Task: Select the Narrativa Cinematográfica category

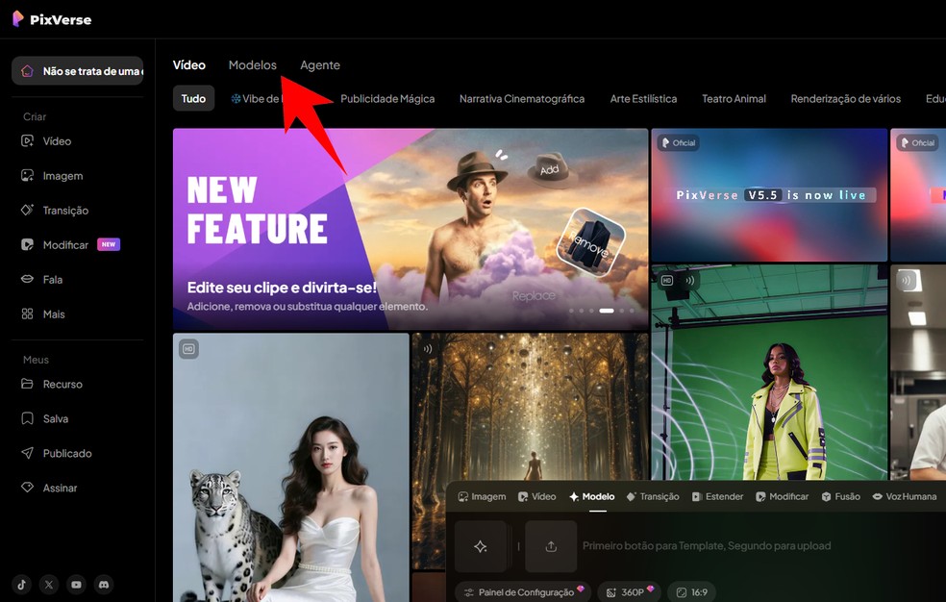Action: coord(522,98)
